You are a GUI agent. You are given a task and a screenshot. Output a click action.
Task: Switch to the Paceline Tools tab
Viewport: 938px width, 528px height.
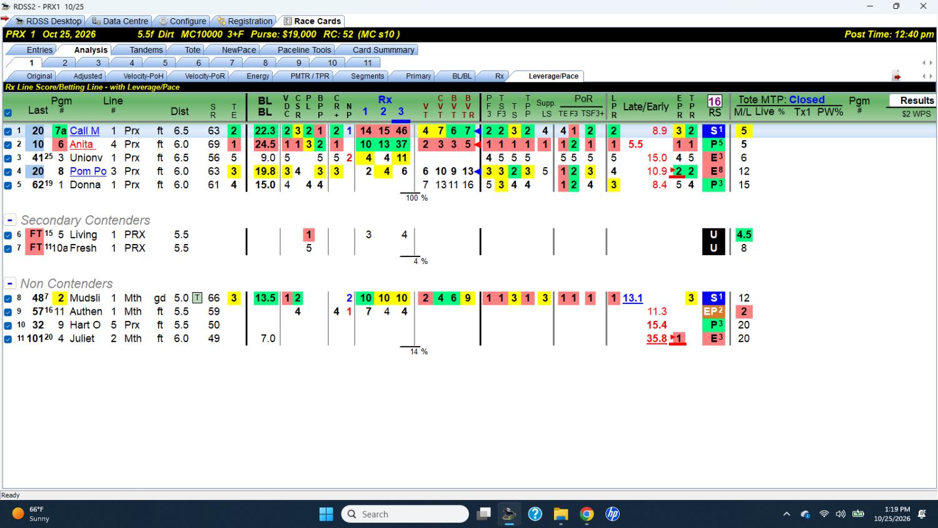pos(304,50)
